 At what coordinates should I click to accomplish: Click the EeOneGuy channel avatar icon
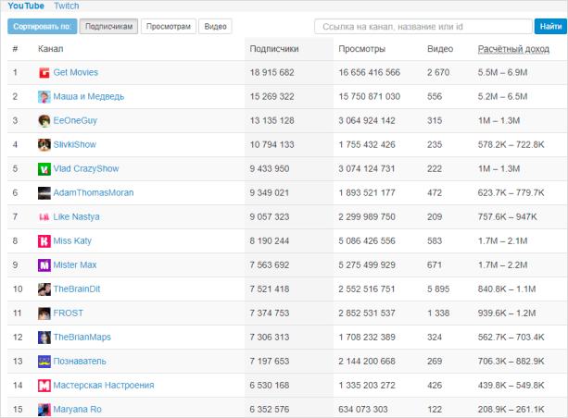tap(44, 120)
